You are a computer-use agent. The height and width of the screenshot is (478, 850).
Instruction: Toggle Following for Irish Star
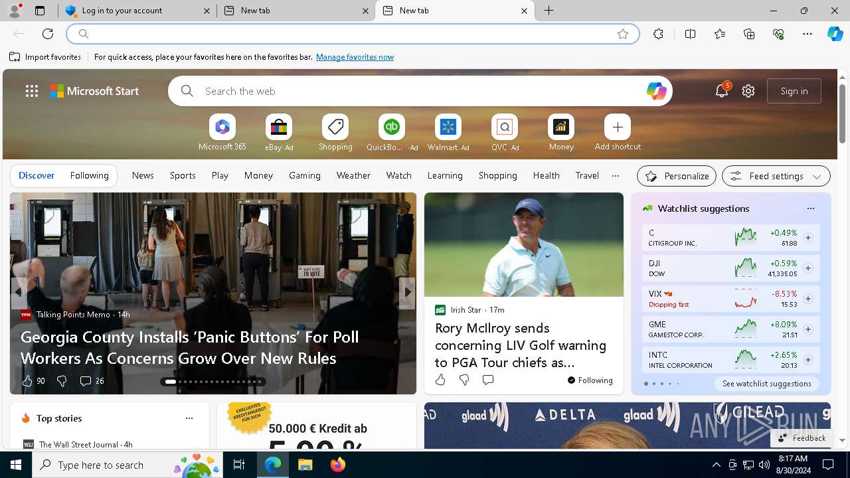pos(590,380)
